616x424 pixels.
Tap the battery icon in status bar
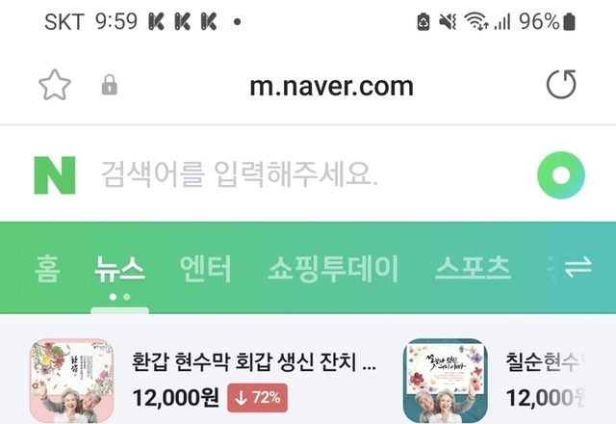569,21
